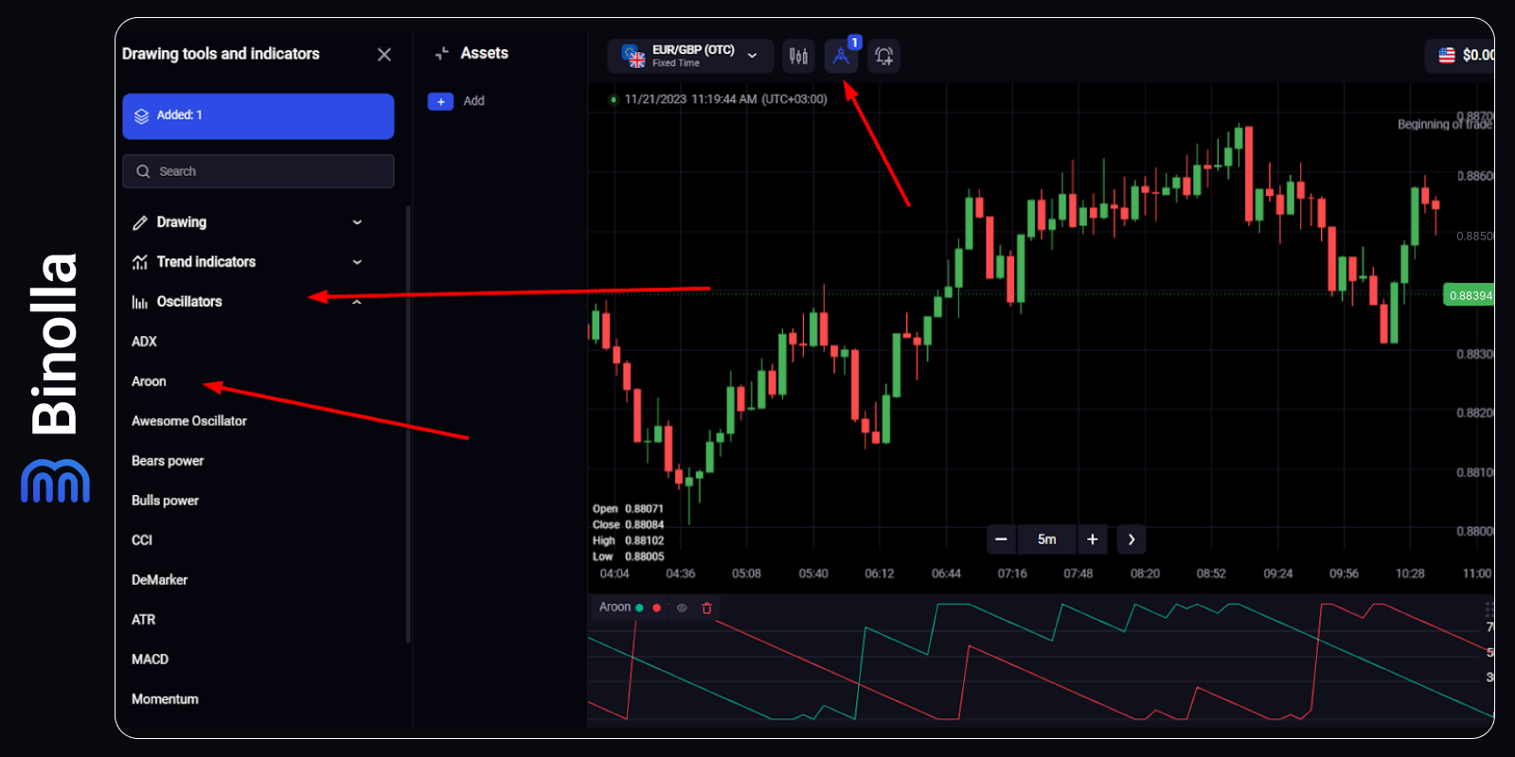Click the 0.88394 current price tag
Screen dimensions: 1515x757
click(x=1469, y=295)
